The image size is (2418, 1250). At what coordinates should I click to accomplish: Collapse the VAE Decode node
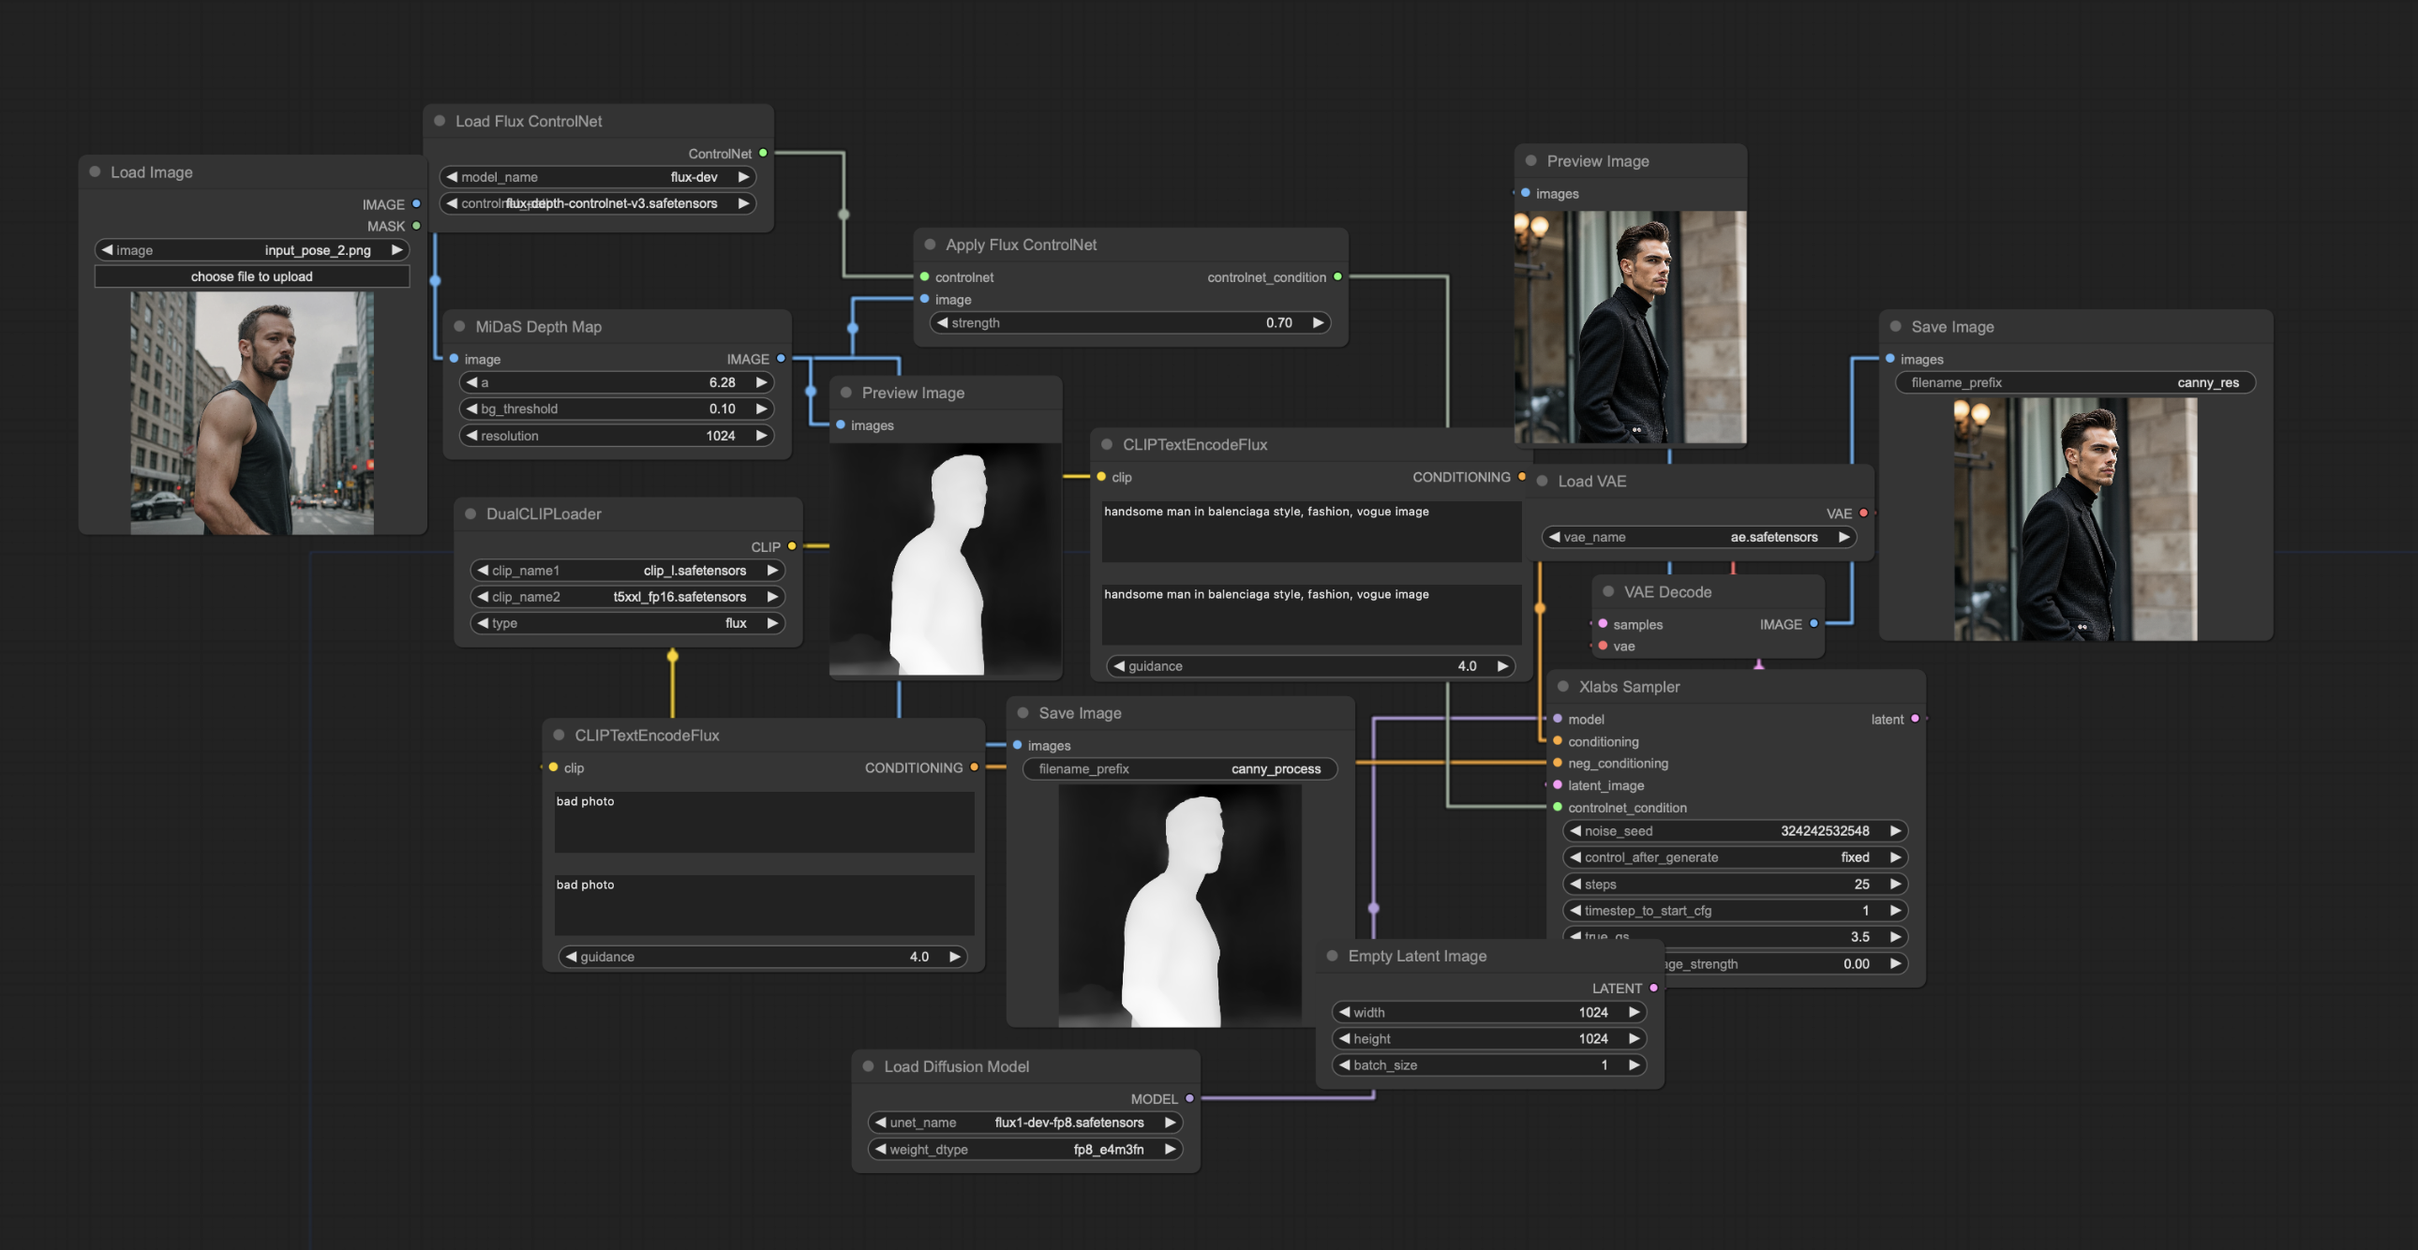[1608, 591]
